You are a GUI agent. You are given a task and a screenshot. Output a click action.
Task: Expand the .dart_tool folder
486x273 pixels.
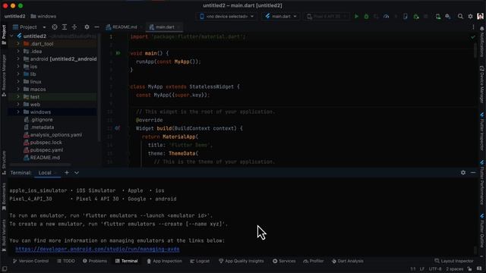tap(18, 44)
